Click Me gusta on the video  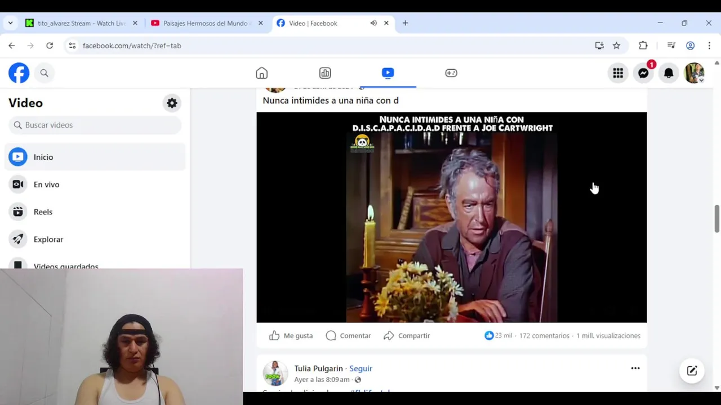pos(291,336)
